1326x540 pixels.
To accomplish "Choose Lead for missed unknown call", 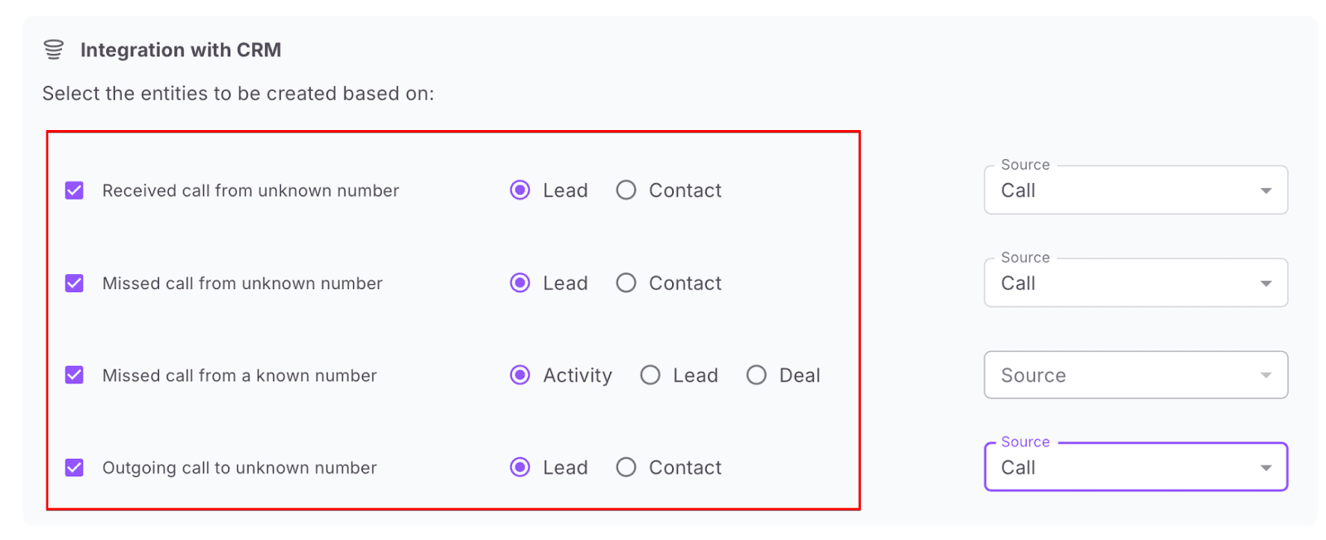I will point(520,283).
